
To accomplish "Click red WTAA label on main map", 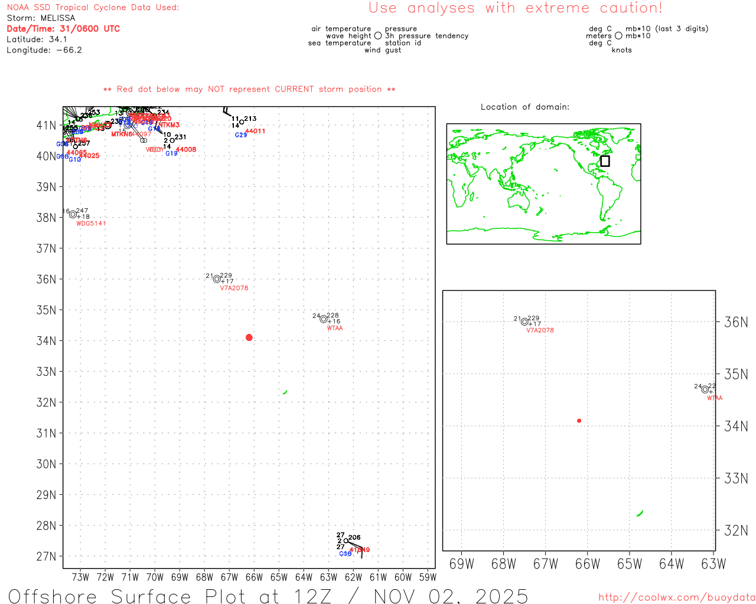I will (x=335, y=328).
